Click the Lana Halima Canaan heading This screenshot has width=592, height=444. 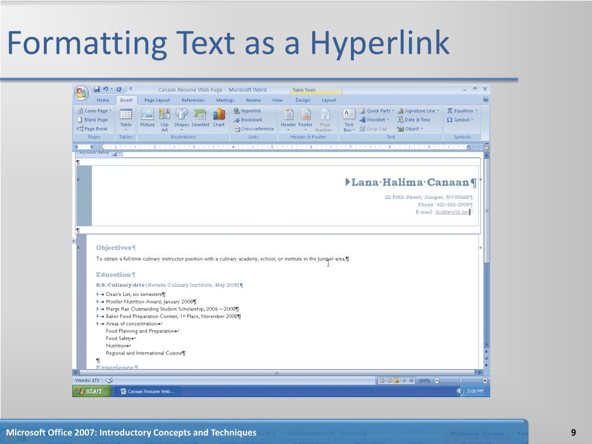coord(410,182)
